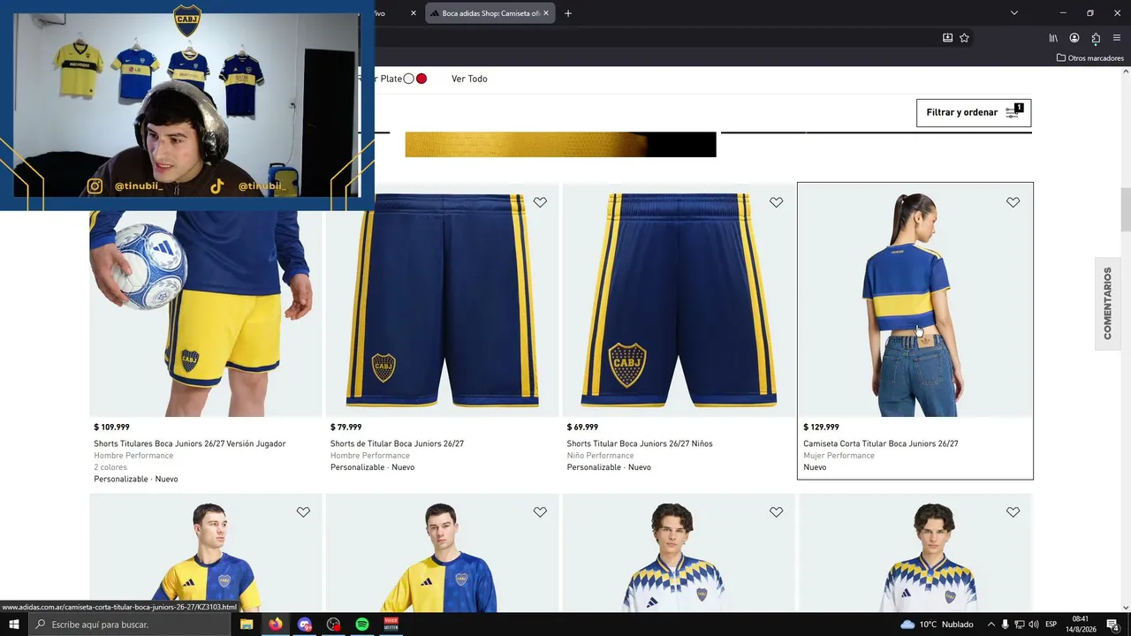Open File Explorer from the taskbar
Image resolution: width=1131 pixels, height=636 pixels.
[247, 625]
